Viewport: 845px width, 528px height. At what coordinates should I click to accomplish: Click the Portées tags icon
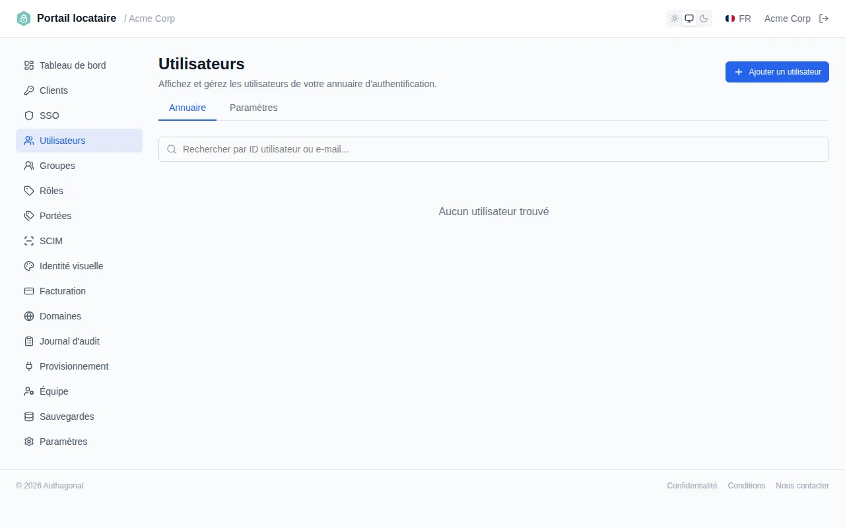pyautogui.click(x=29, y=216)
